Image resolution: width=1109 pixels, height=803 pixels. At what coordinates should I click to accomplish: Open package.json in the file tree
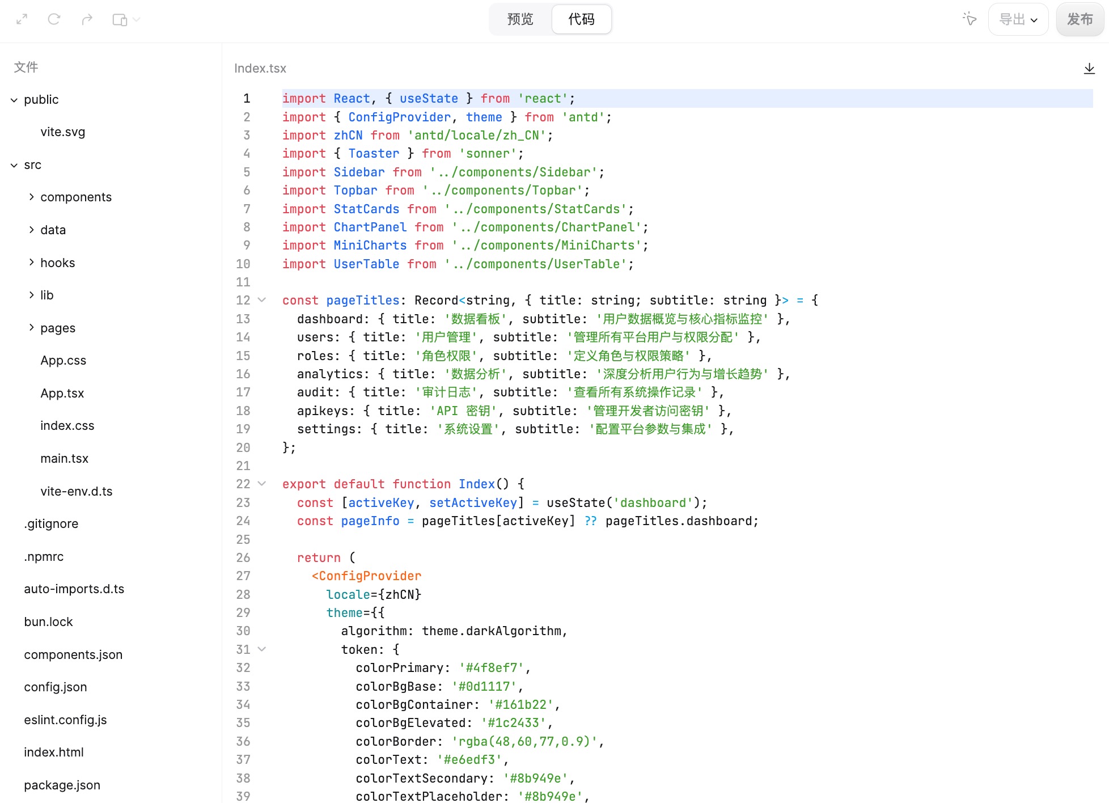[x=62, y=785]
